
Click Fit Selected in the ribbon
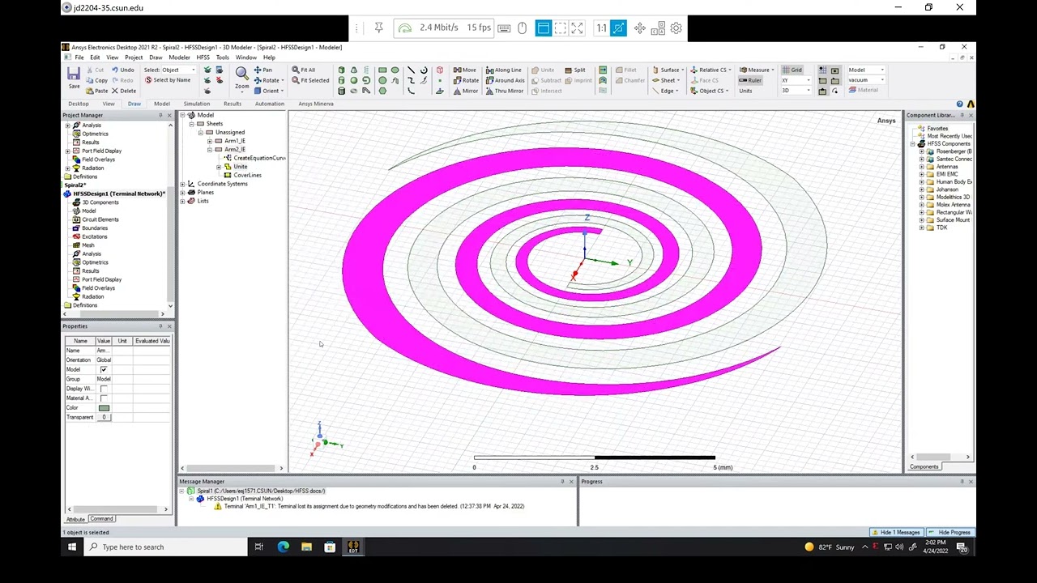[x=310, y=80]
